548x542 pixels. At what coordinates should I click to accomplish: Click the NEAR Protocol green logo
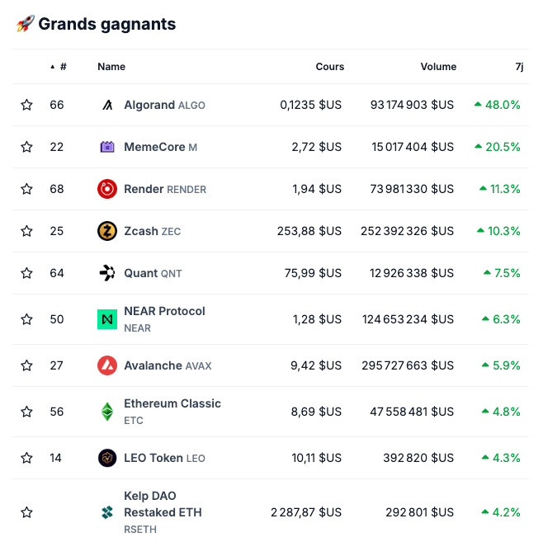(107, 319)
